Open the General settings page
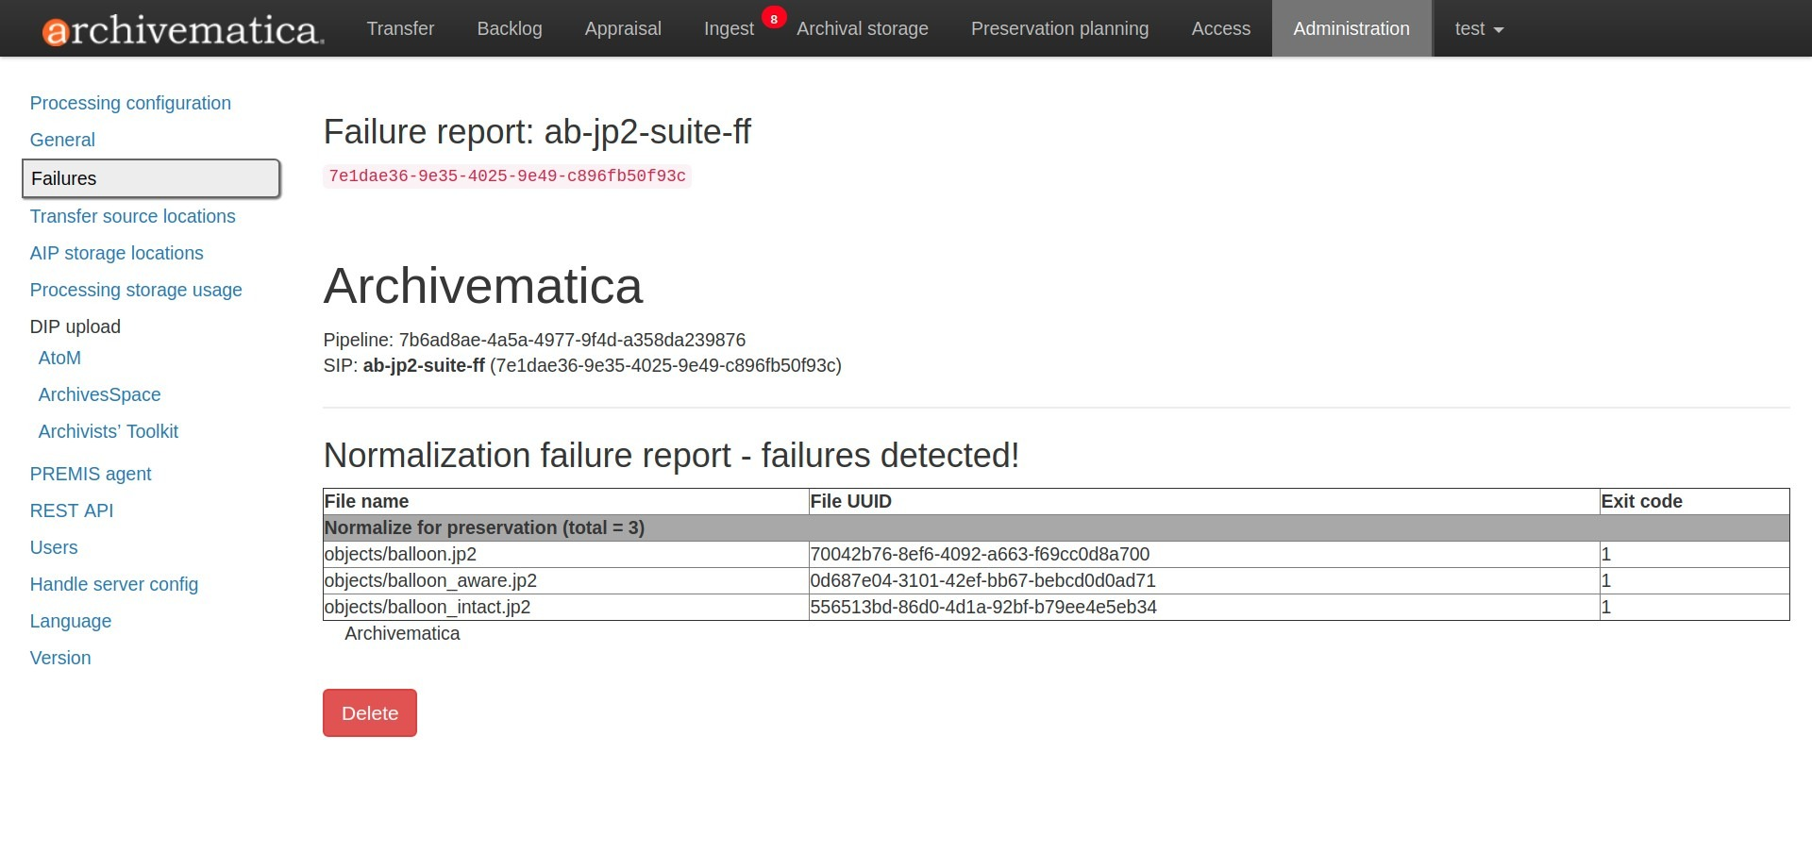The width and height of the screenshot is (1812, 853). click(62, 140)
